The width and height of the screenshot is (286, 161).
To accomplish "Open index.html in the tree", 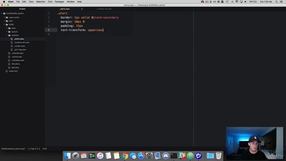I will (x=13, y=71).
